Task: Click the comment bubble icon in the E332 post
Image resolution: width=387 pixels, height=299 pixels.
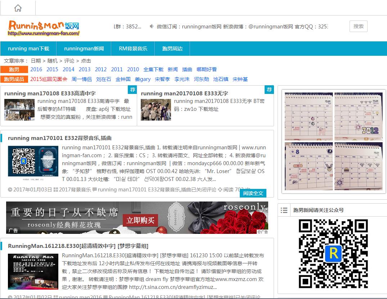Action: [x=95, y=190]
